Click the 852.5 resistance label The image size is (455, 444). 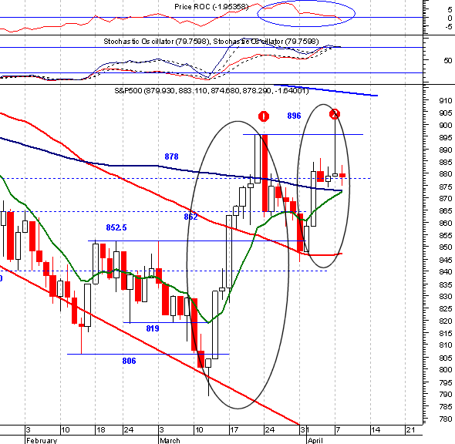[116, 227]
